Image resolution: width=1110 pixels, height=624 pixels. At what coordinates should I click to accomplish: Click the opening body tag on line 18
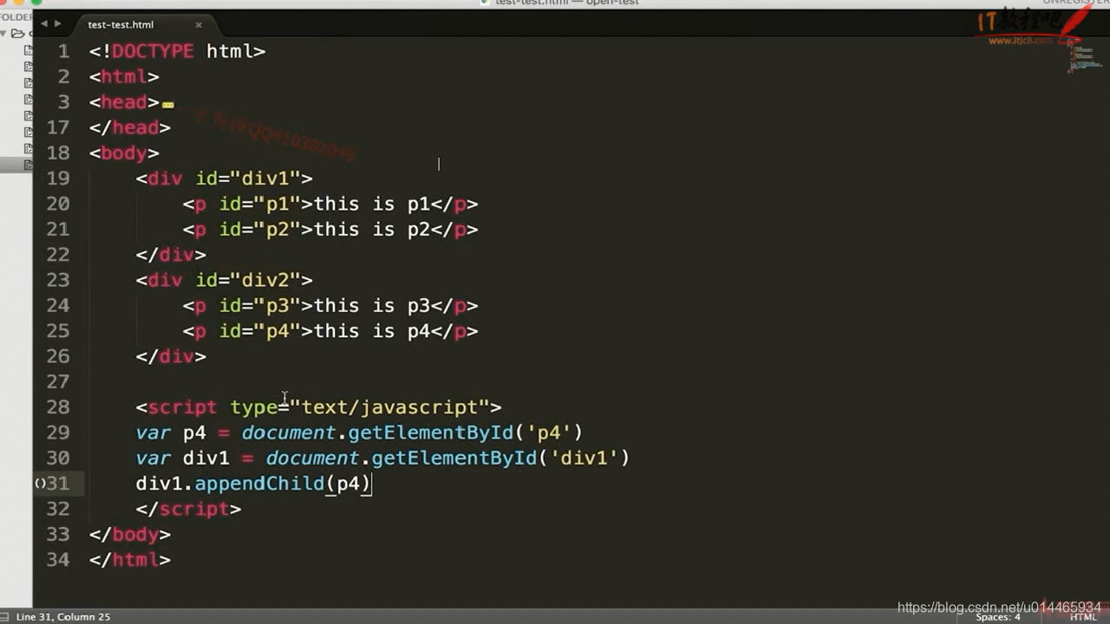124,153
